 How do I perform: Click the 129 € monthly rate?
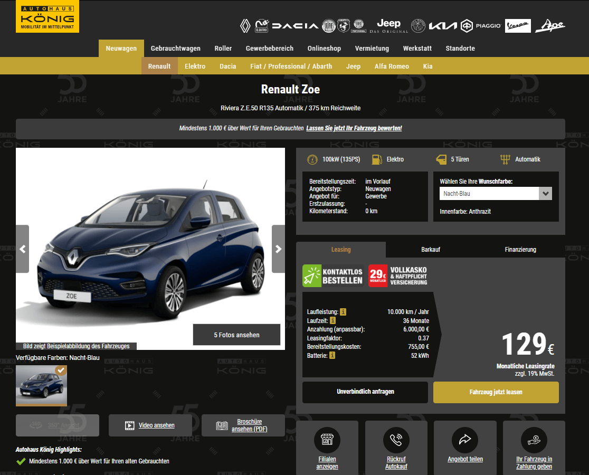point(528,344)
